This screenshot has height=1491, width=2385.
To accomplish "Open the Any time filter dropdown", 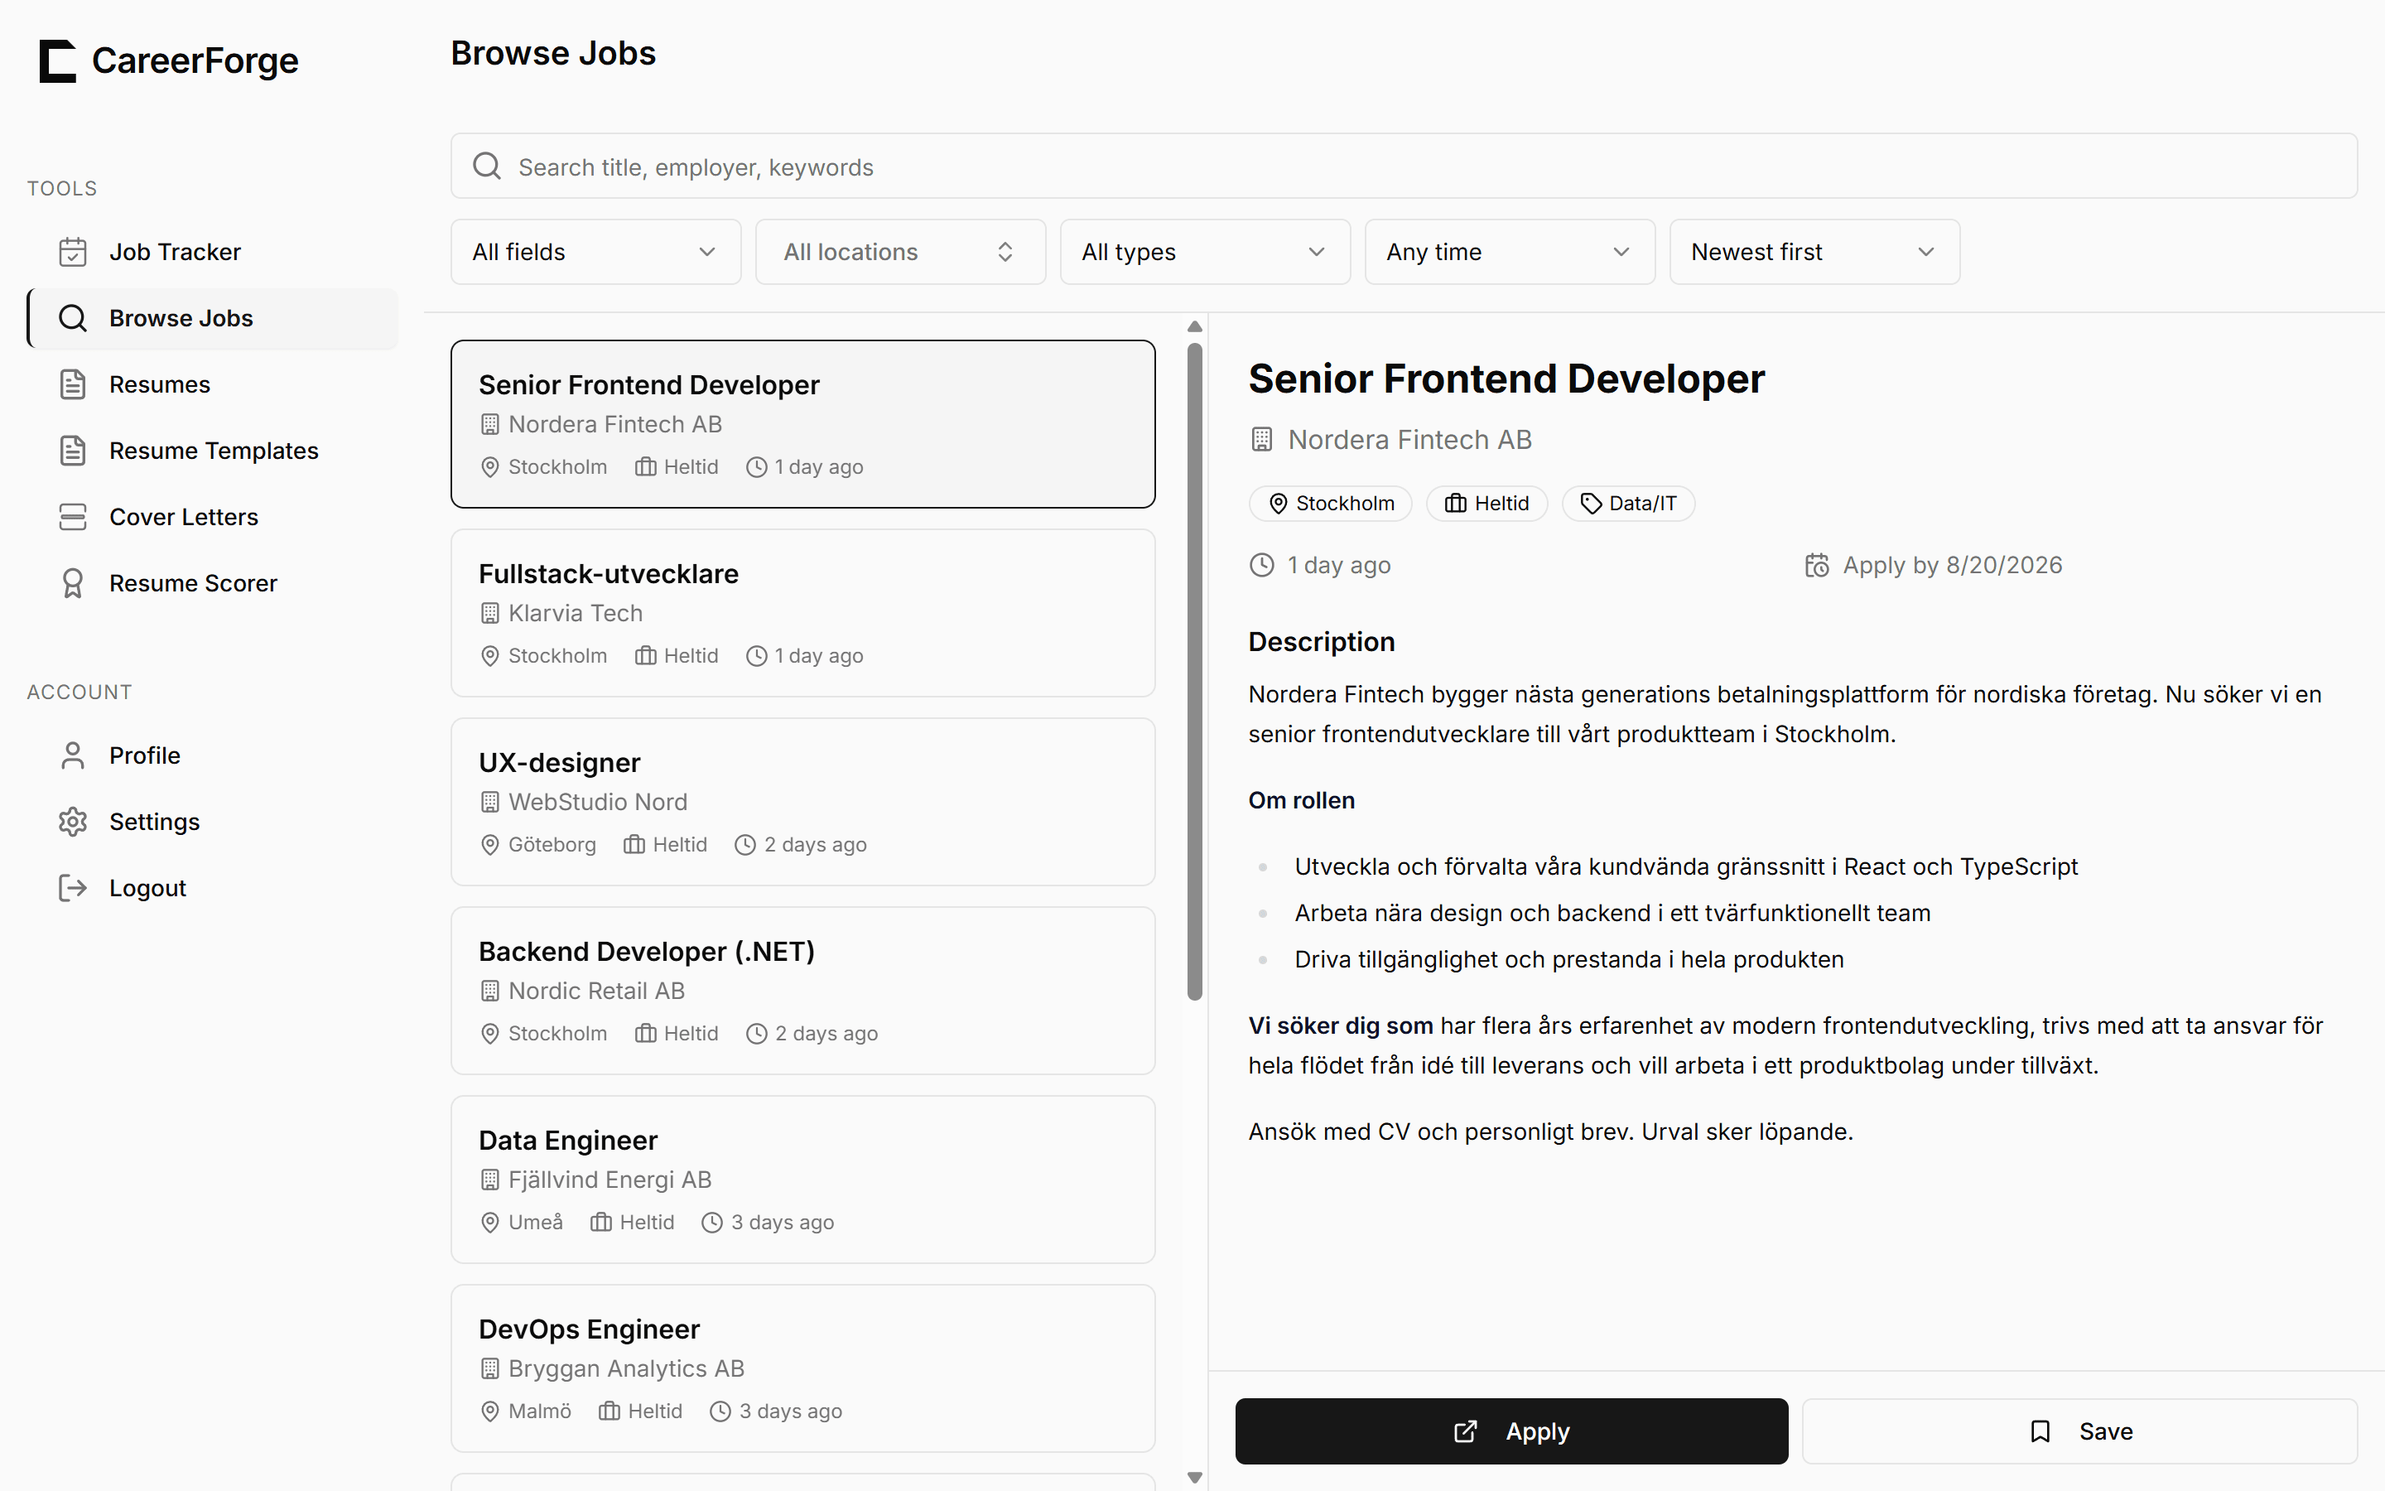I will tap(1509, 253).
